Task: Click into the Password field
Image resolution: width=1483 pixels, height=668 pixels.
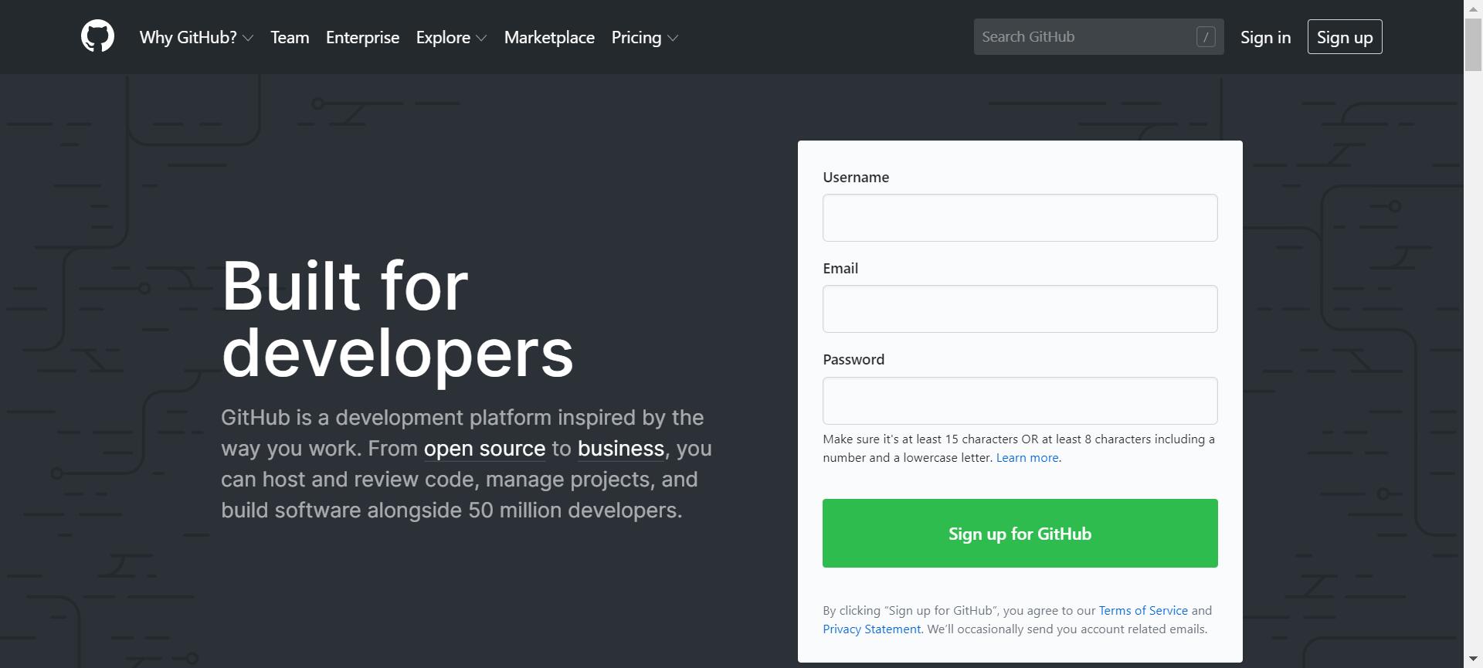Action: [x=1020, y=401]
